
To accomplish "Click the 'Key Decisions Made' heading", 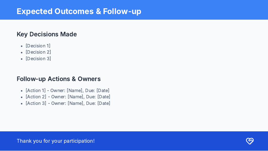I will [x=47, y=34].
